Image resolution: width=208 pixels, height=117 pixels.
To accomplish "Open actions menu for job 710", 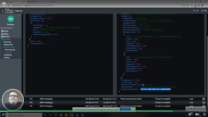I will click(x=204, y=99).
